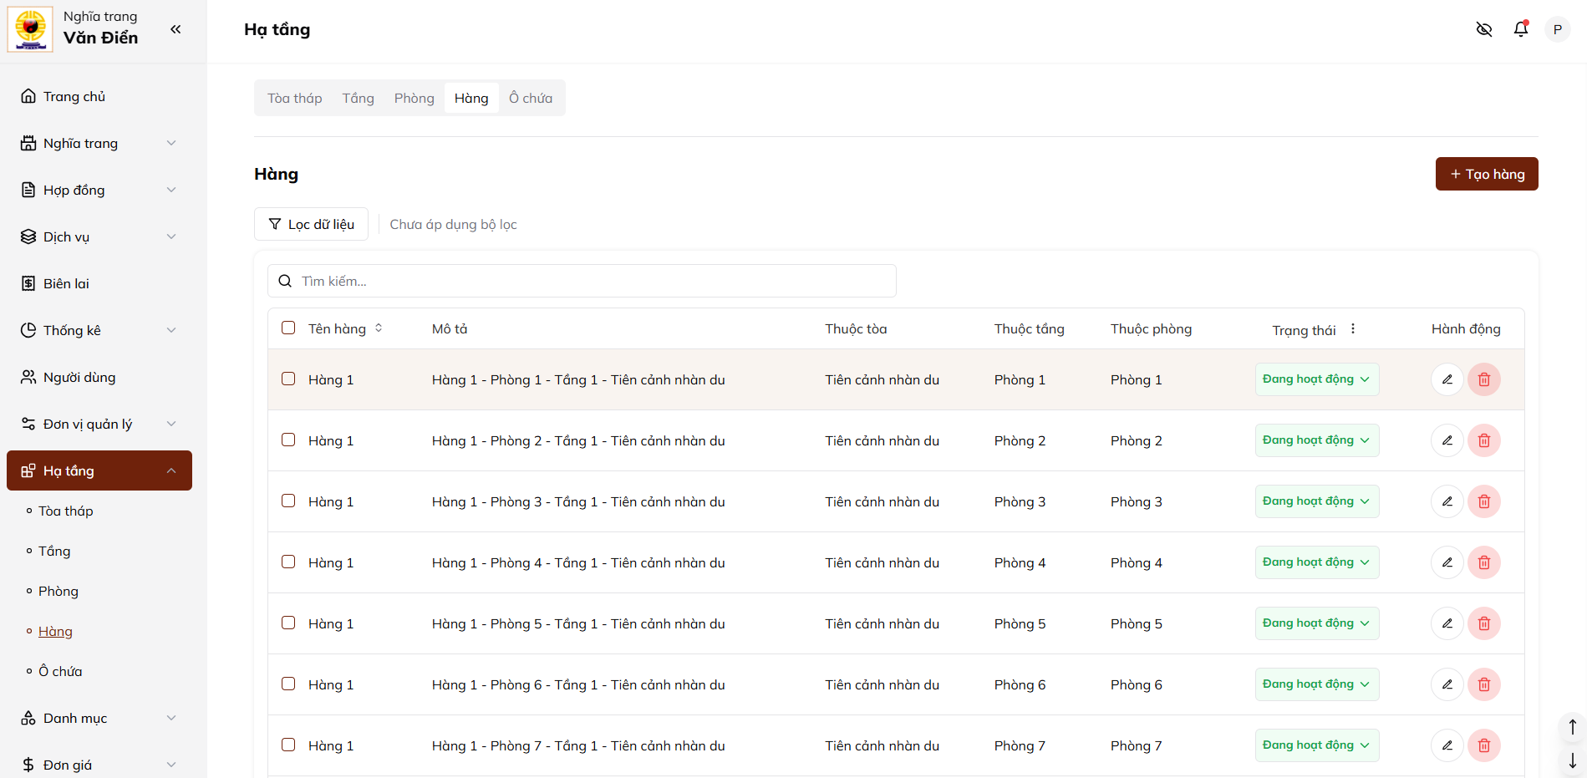This screenshot has width=1587, height=778.
Task: Delete the Phòng 6 row with trash icon
Action: pos(1484,684)
